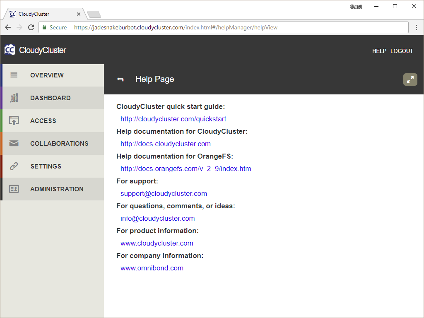Open a new browser tab
This screenshot has width=424, height=318.
(94, 14)
